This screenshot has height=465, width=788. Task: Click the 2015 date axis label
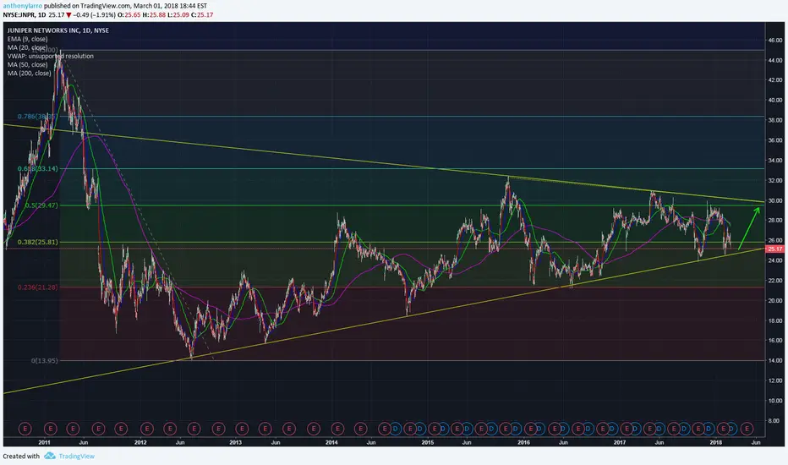(x=428, y=442)
